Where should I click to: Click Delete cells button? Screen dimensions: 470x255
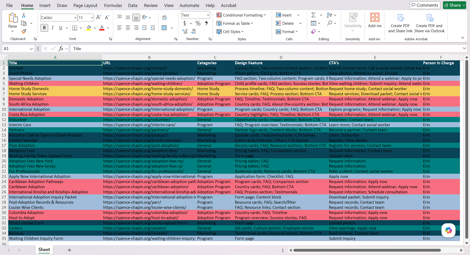click(285, 23)
